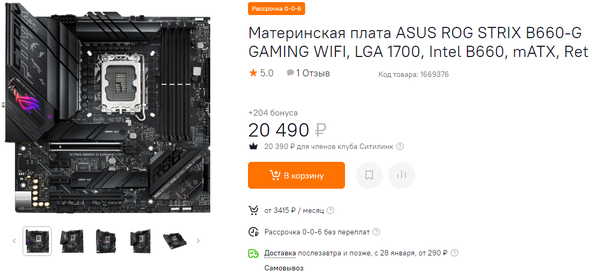Viewport: 607px width, 271px height.
Task: Click question mark beside Рассрочка 0-0-6 без переплат
Action: tap(376, 232)
